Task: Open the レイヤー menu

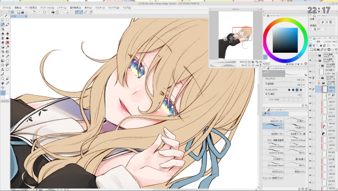Action: tap(62, 8)
